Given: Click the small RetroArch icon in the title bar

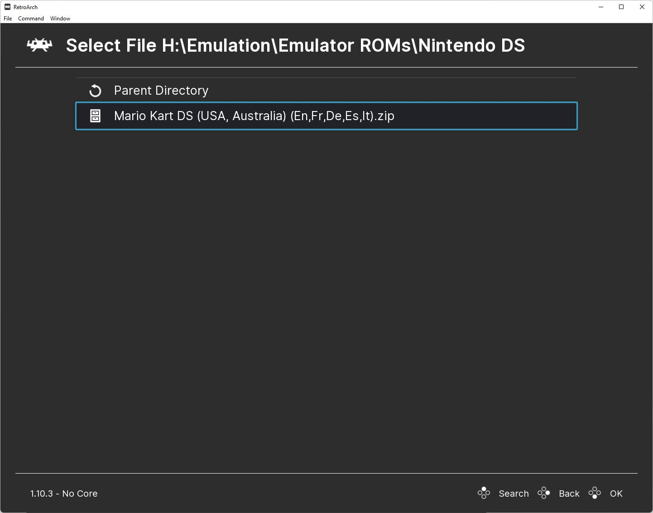Looking at the screenshot, I should tap(6, 7).
